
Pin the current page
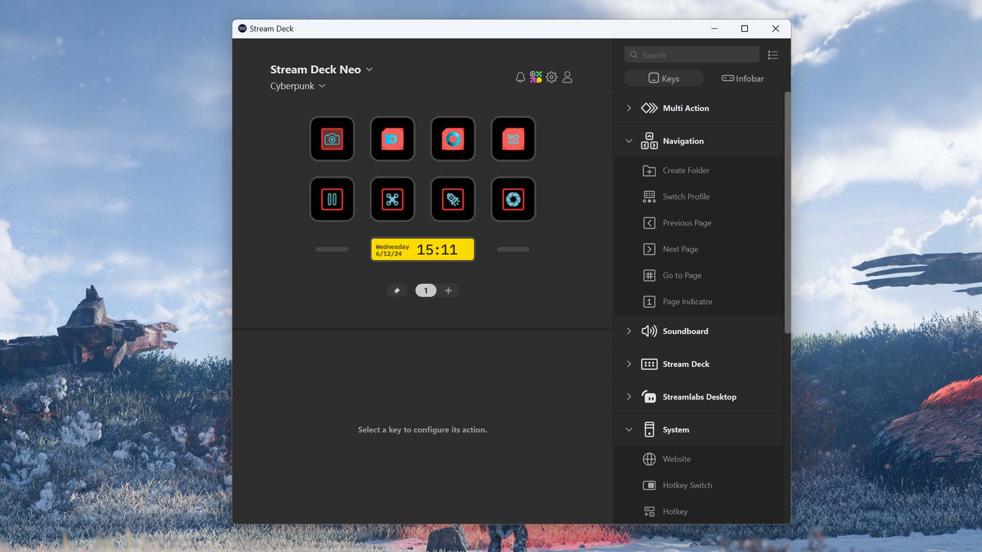tap(397, 290)
